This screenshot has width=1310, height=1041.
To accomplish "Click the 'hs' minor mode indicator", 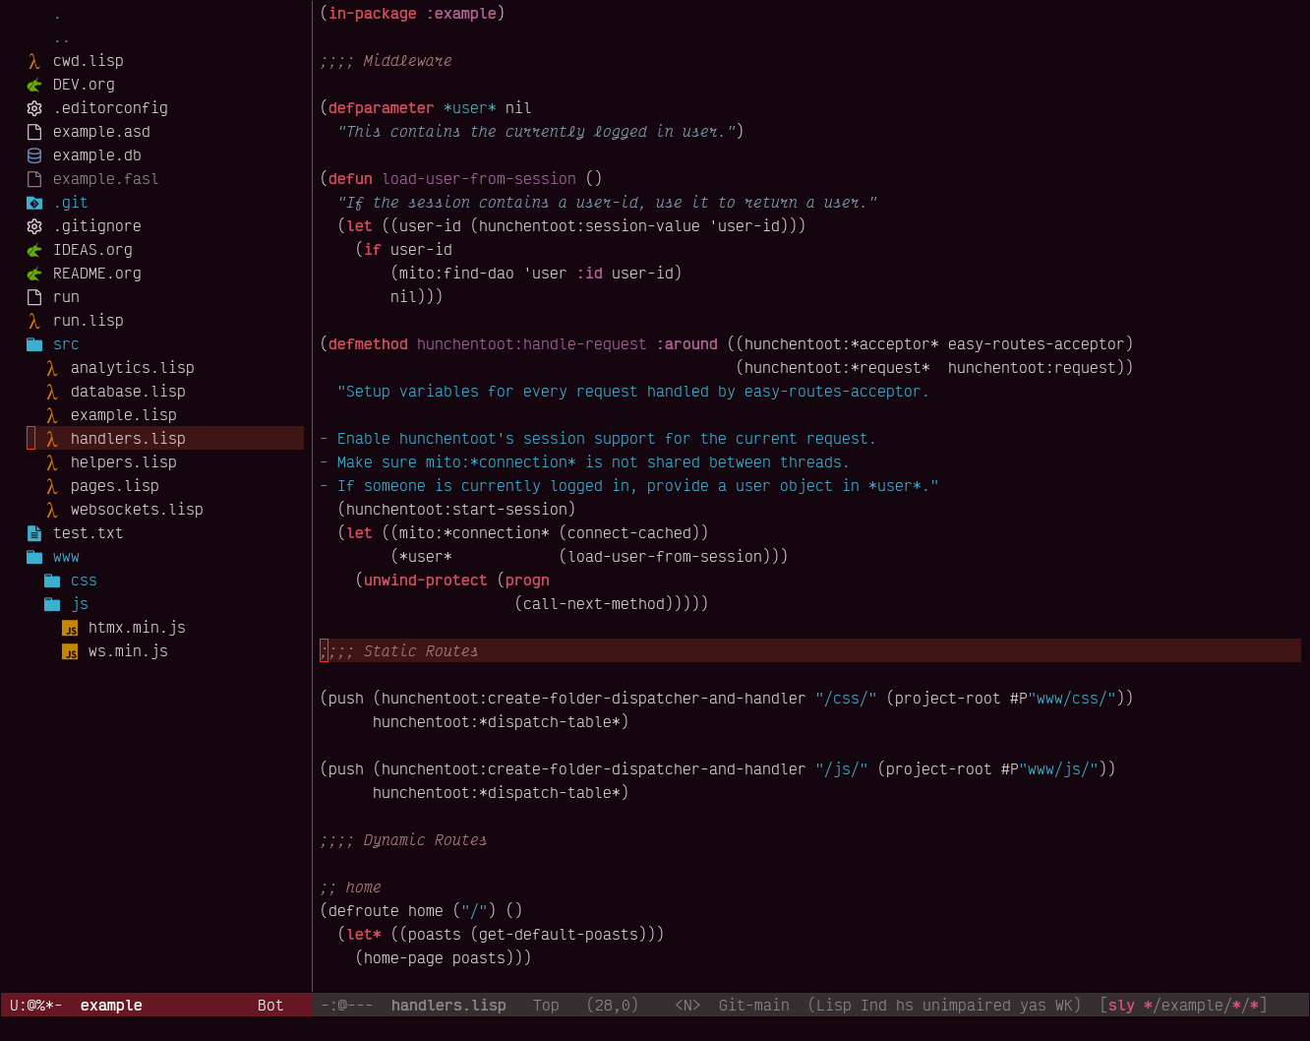I will pos(905,1006).
